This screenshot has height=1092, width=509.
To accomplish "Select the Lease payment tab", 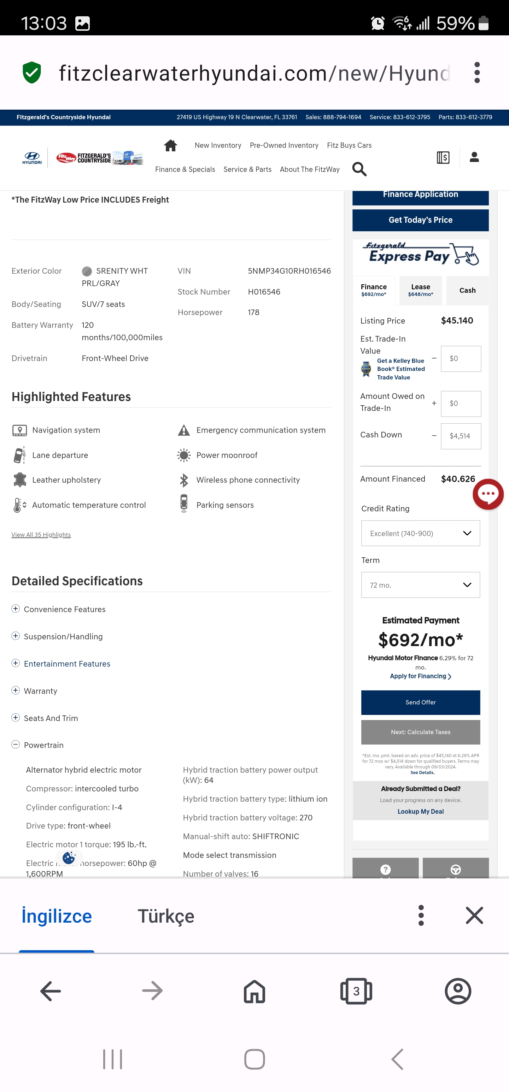I will click(420, 290).
